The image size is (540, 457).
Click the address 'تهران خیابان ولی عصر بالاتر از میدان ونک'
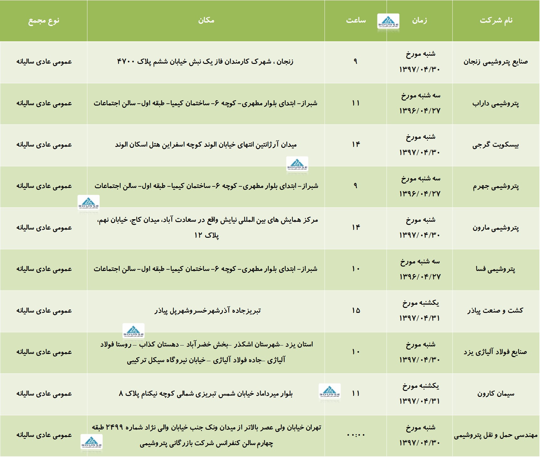[x=206, y=435]
